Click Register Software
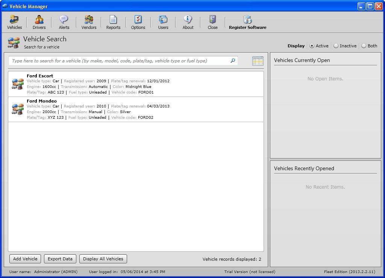 click(247, 22)
